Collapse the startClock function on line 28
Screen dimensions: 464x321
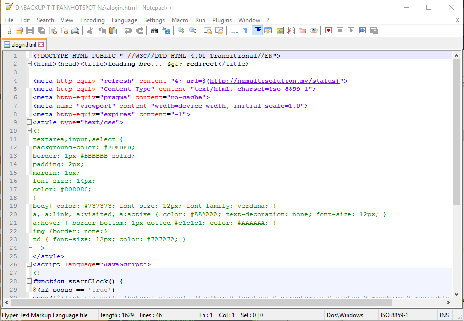(29, 281)
